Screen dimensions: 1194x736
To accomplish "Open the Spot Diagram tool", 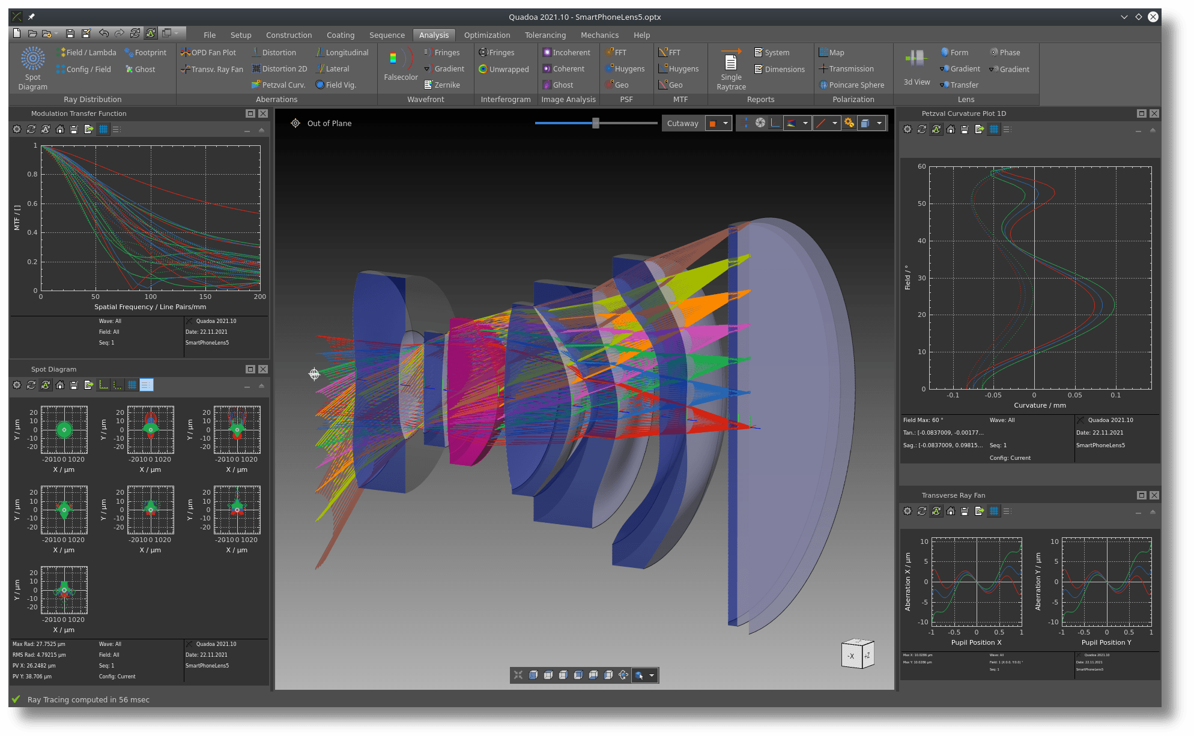I will click(x=32, y=68).
